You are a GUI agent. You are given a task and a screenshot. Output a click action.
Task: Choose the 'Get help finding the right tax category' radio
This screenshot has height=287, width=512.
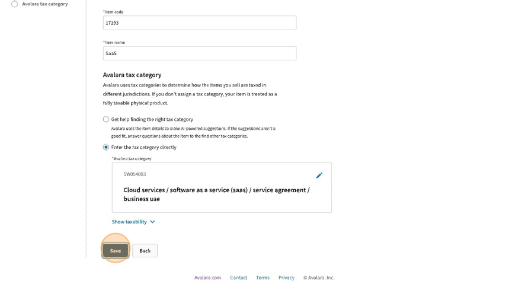106,119
